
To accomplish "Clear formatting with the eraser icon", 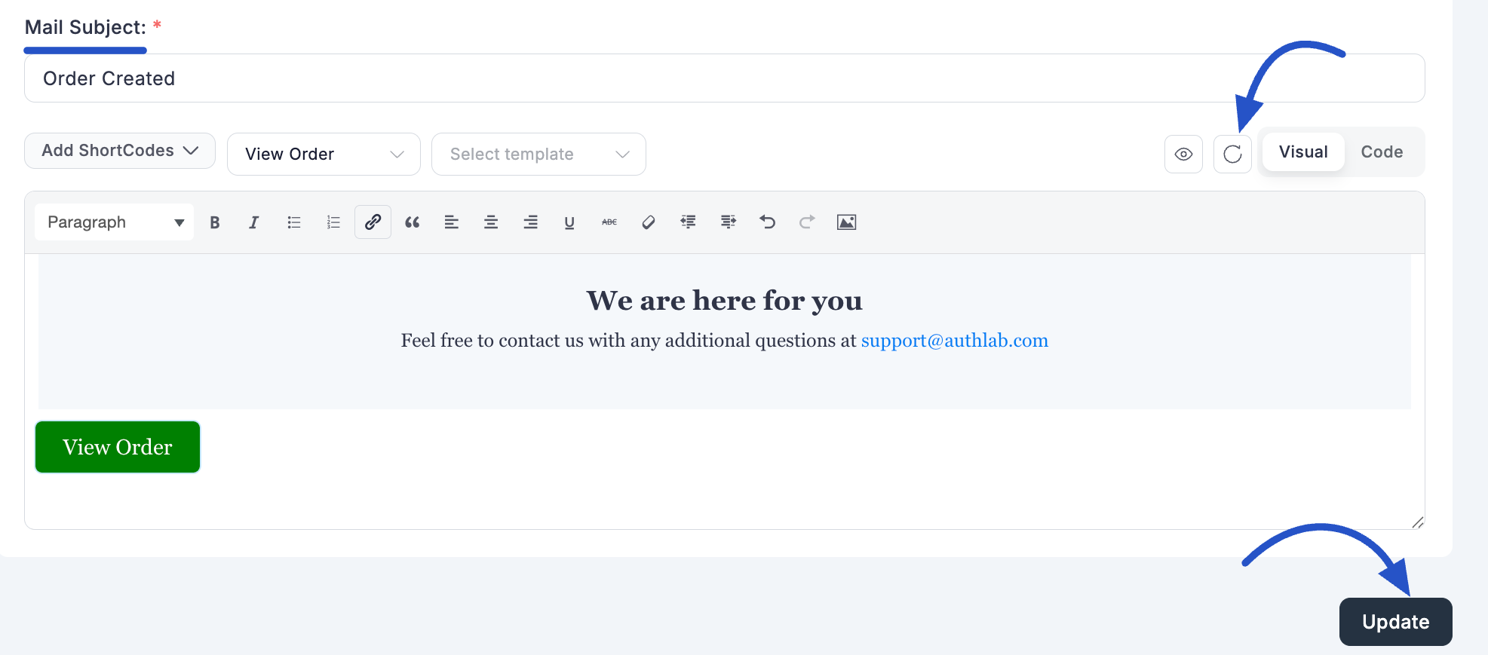I will (x=649, y=222).
